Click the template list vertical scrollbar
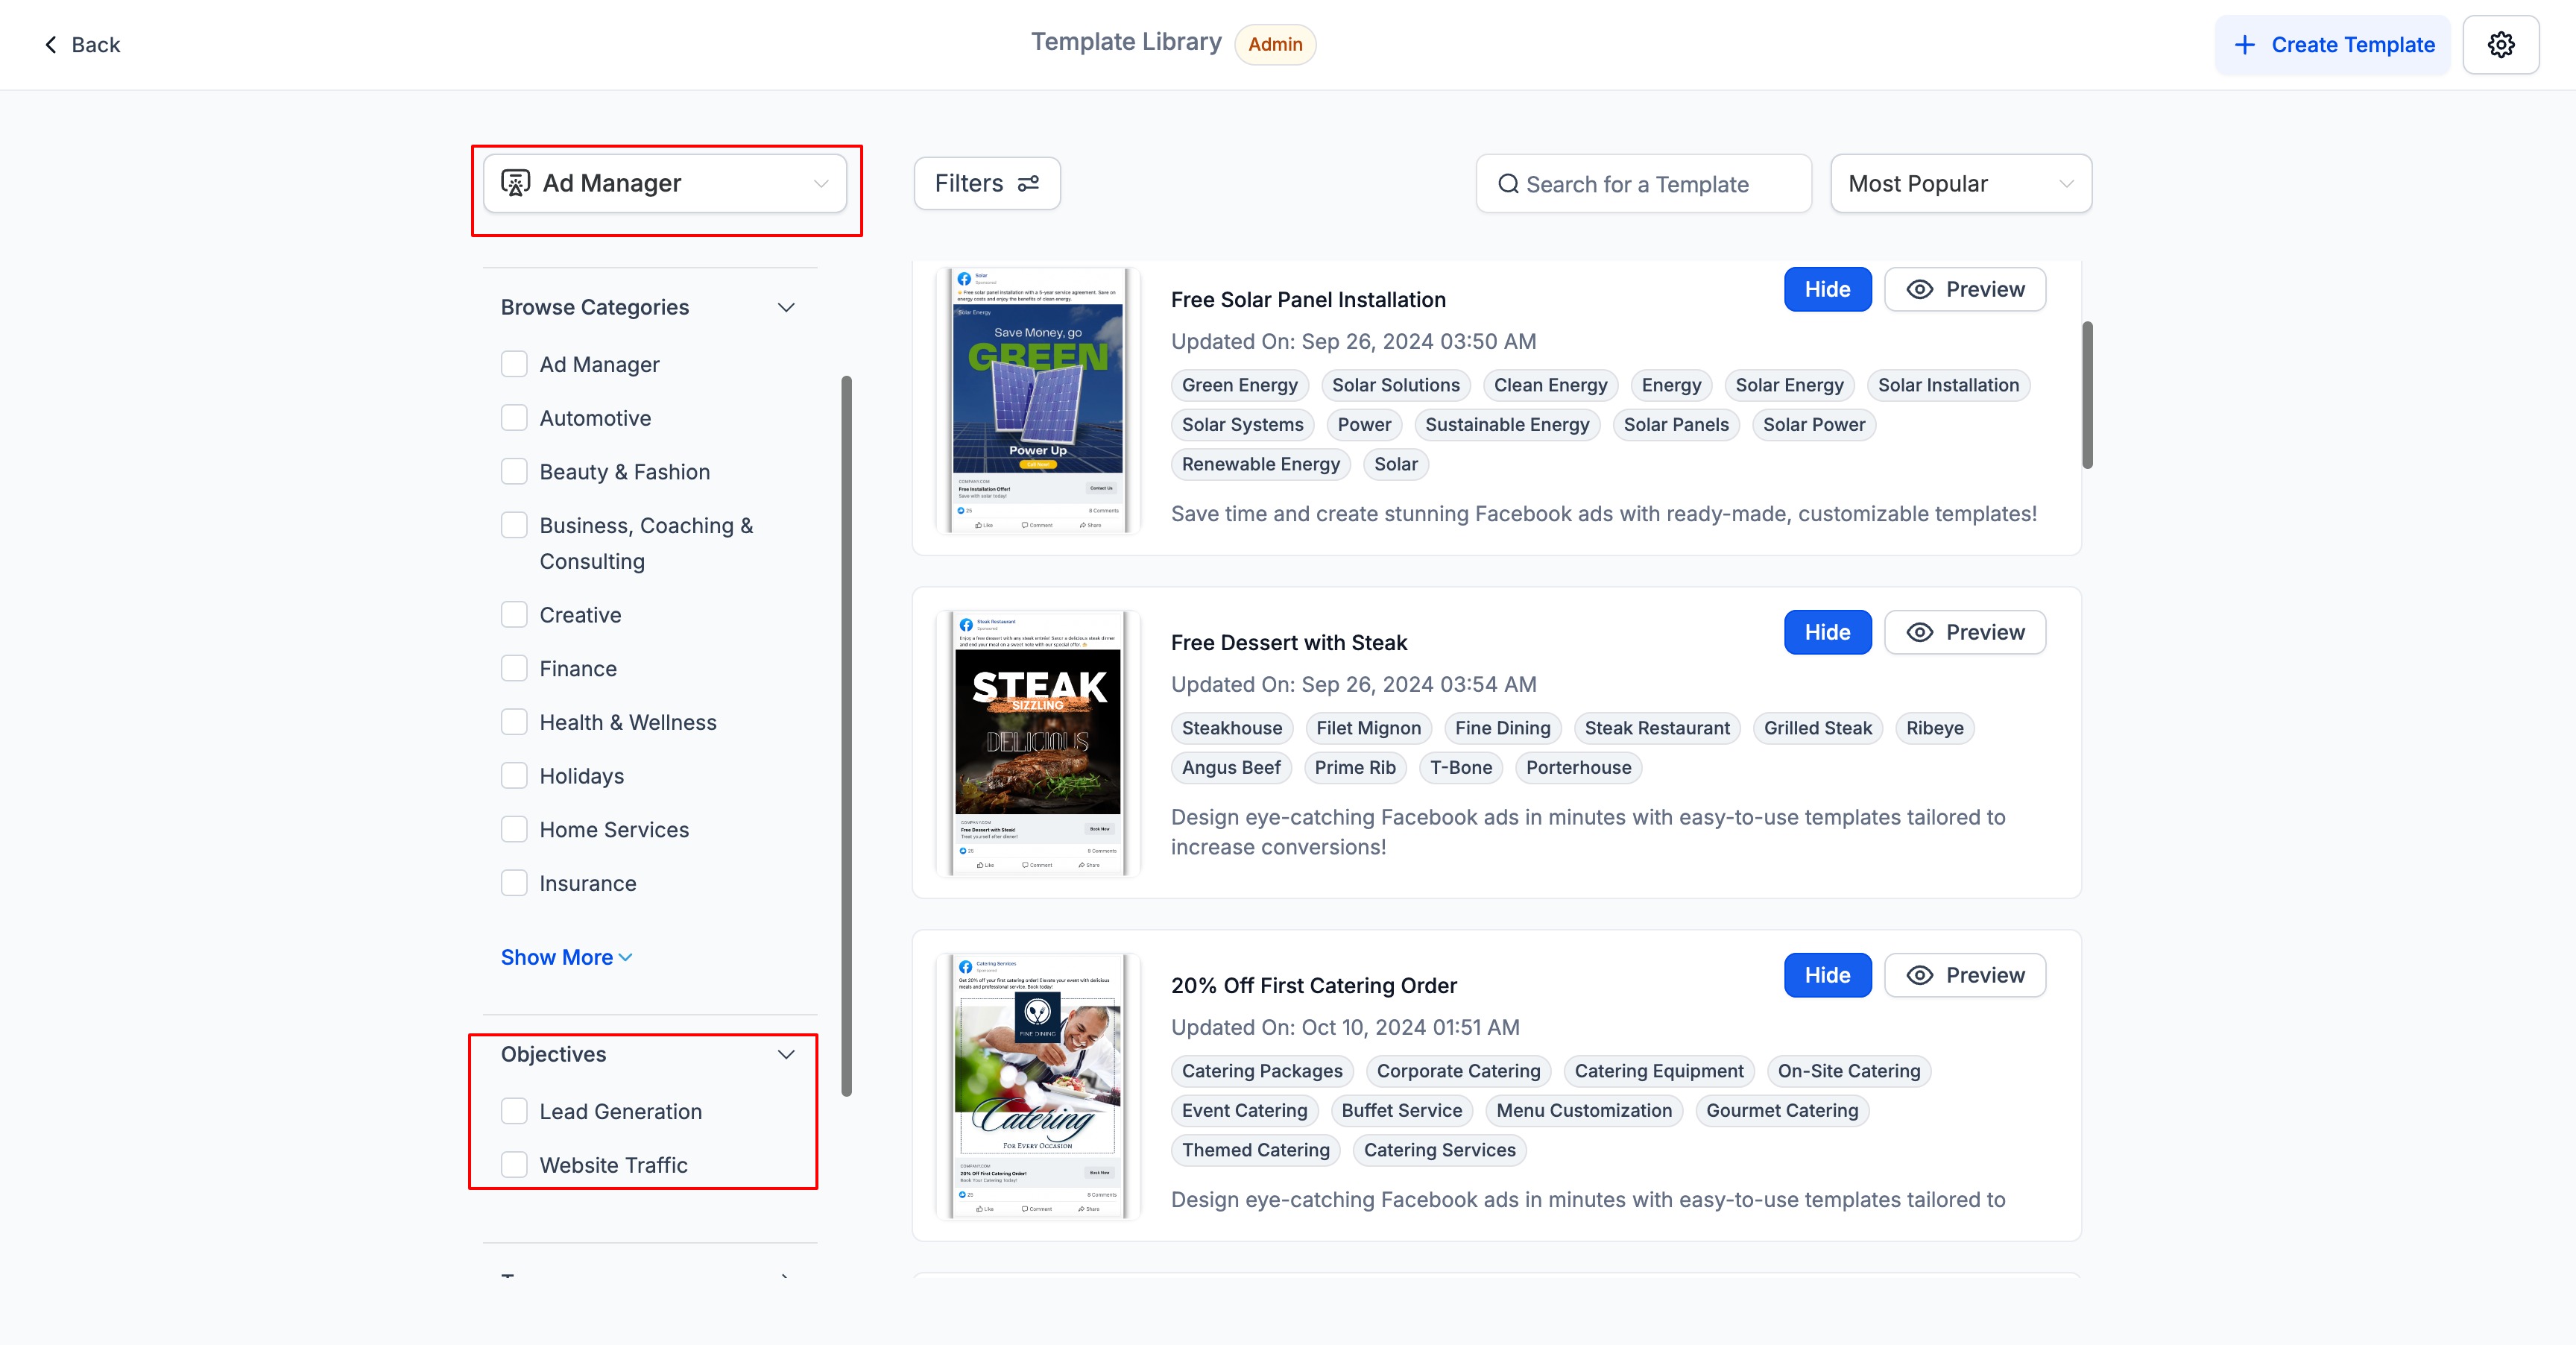The width and height of the screenshot is (2576, 1345). point(2086,395)
